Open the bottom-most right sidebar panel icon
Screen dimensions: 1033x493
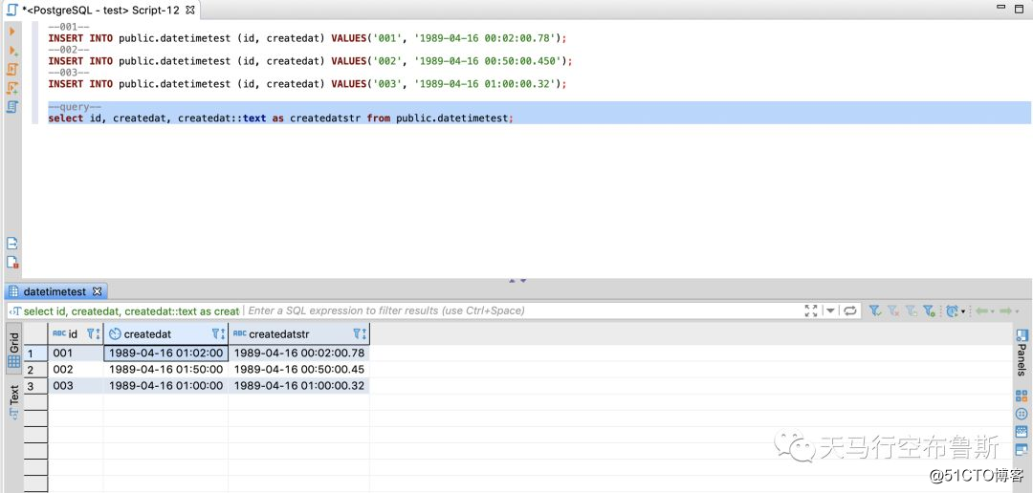point(1022,450)
